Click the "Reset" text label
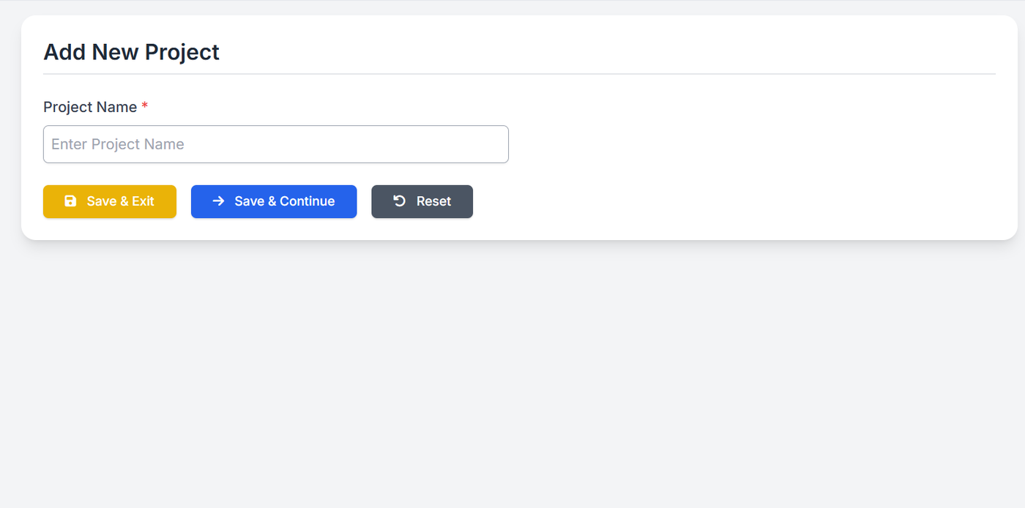This screenshot has width=1025, height=508. [433, 201]
